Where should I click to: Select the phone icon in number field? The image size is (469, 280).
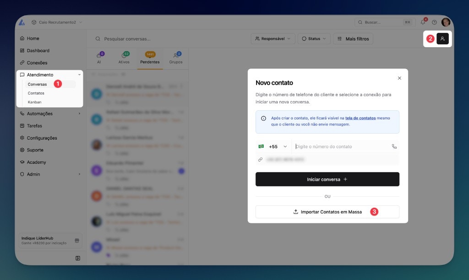pyautogui.click(x=394, y=146)
